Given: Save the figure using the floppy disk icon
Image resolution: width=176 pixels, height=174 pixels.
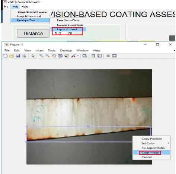Looking at the screenshot, I should (18, 56).
